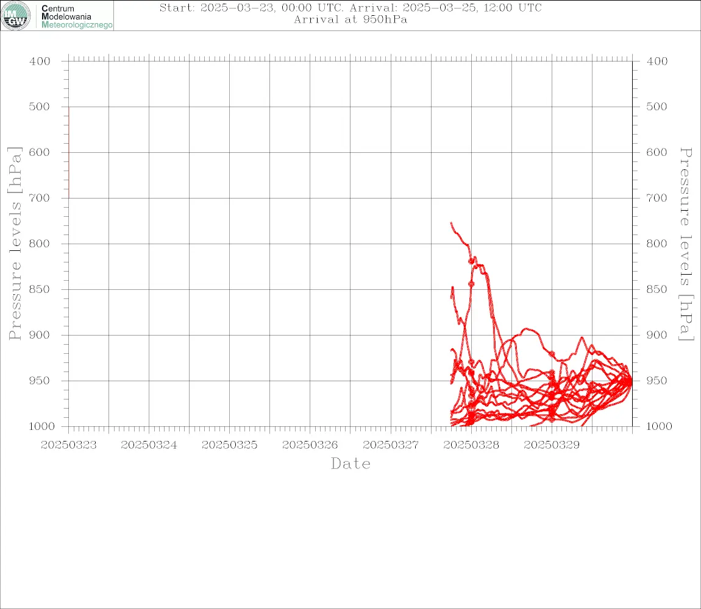
Task: Click the highest trajectory start point near 780 hPa
Action: [451, 222]
